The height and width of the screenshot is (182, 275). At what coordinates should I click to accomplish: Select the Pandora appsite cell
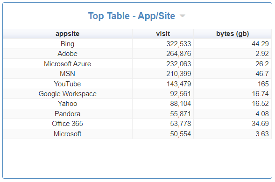(68, 114)
